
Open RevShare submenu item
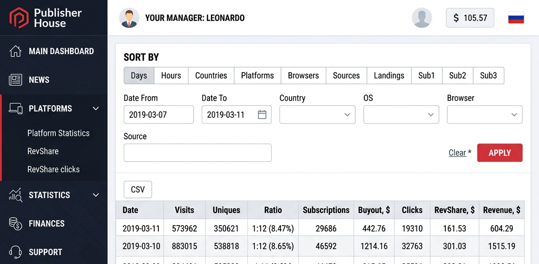click(x=43, y=151)
